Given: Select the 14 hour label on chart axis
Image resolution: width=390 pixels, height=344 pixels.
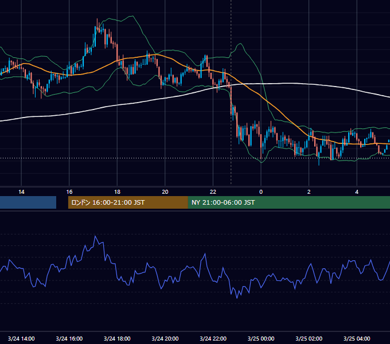Looking at the screenshot, I should (21, 192).
